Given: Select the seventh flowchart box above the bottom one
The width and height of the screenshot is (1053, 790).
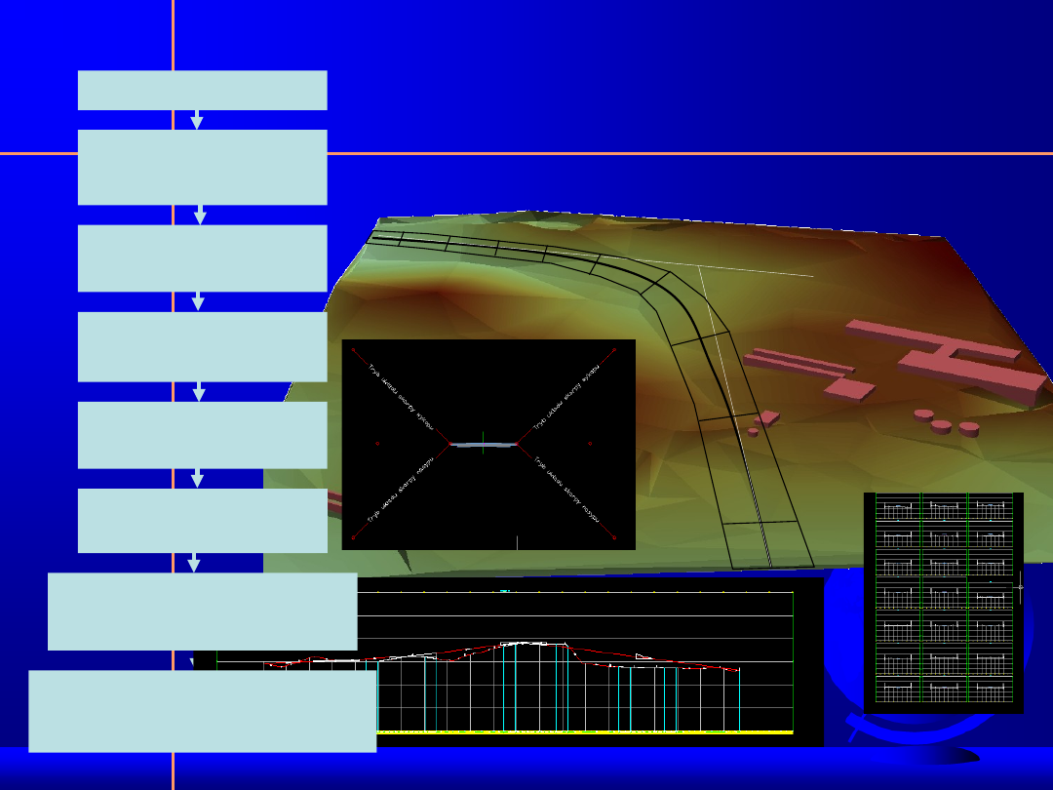Looking at the screenshot, I should click(x=202, y=612).
